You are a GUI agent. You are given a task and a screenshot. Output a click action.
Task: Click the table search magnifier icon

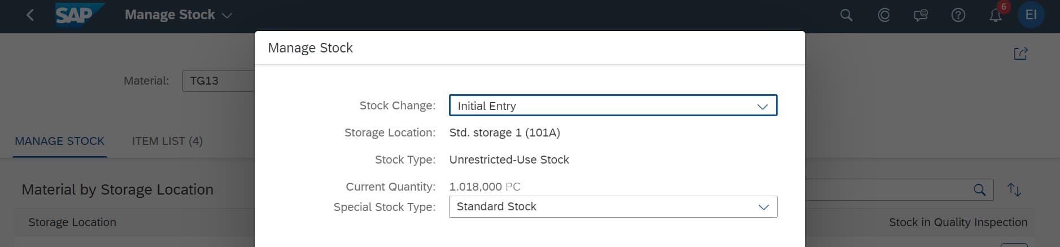[x=980, y=190]
